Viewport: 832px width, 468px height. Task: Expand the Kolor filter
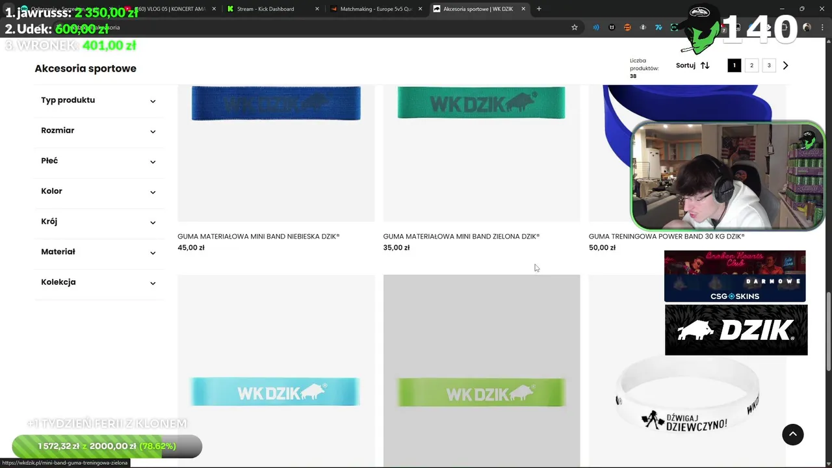click(99, 192)
